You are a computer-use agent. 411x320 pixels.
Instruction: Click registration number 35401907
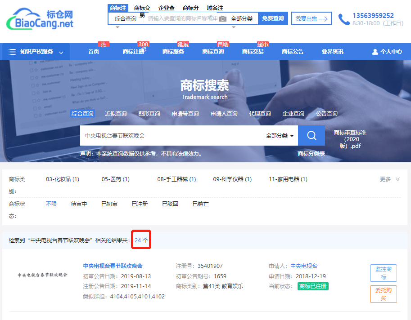210,266
